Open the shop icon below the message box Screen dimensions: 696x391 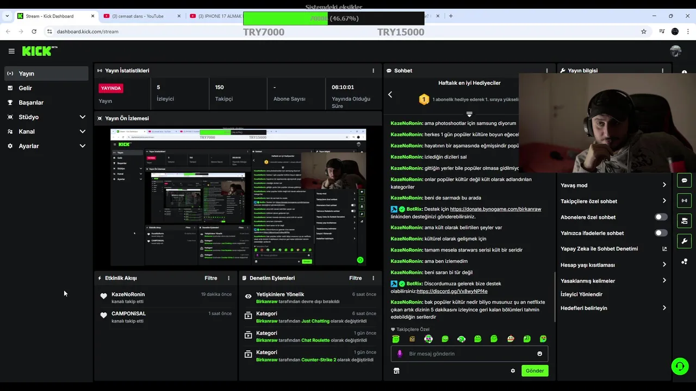pos(396,371)
